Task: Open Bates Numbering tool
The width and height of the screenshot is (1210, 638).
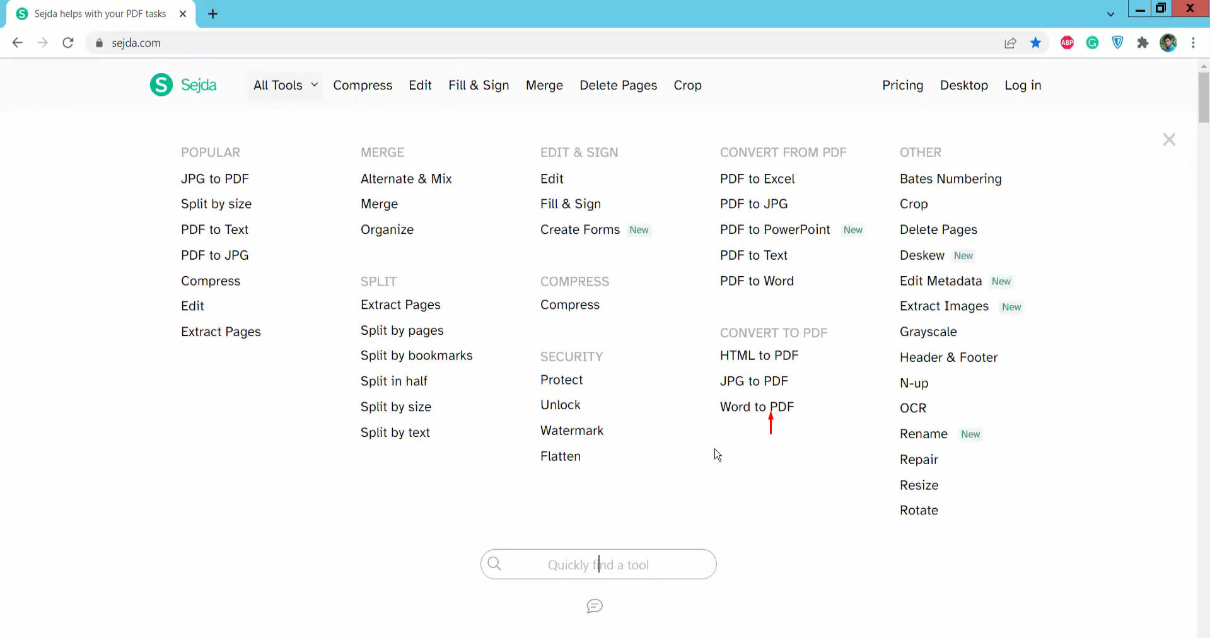Action: (950, 179)
